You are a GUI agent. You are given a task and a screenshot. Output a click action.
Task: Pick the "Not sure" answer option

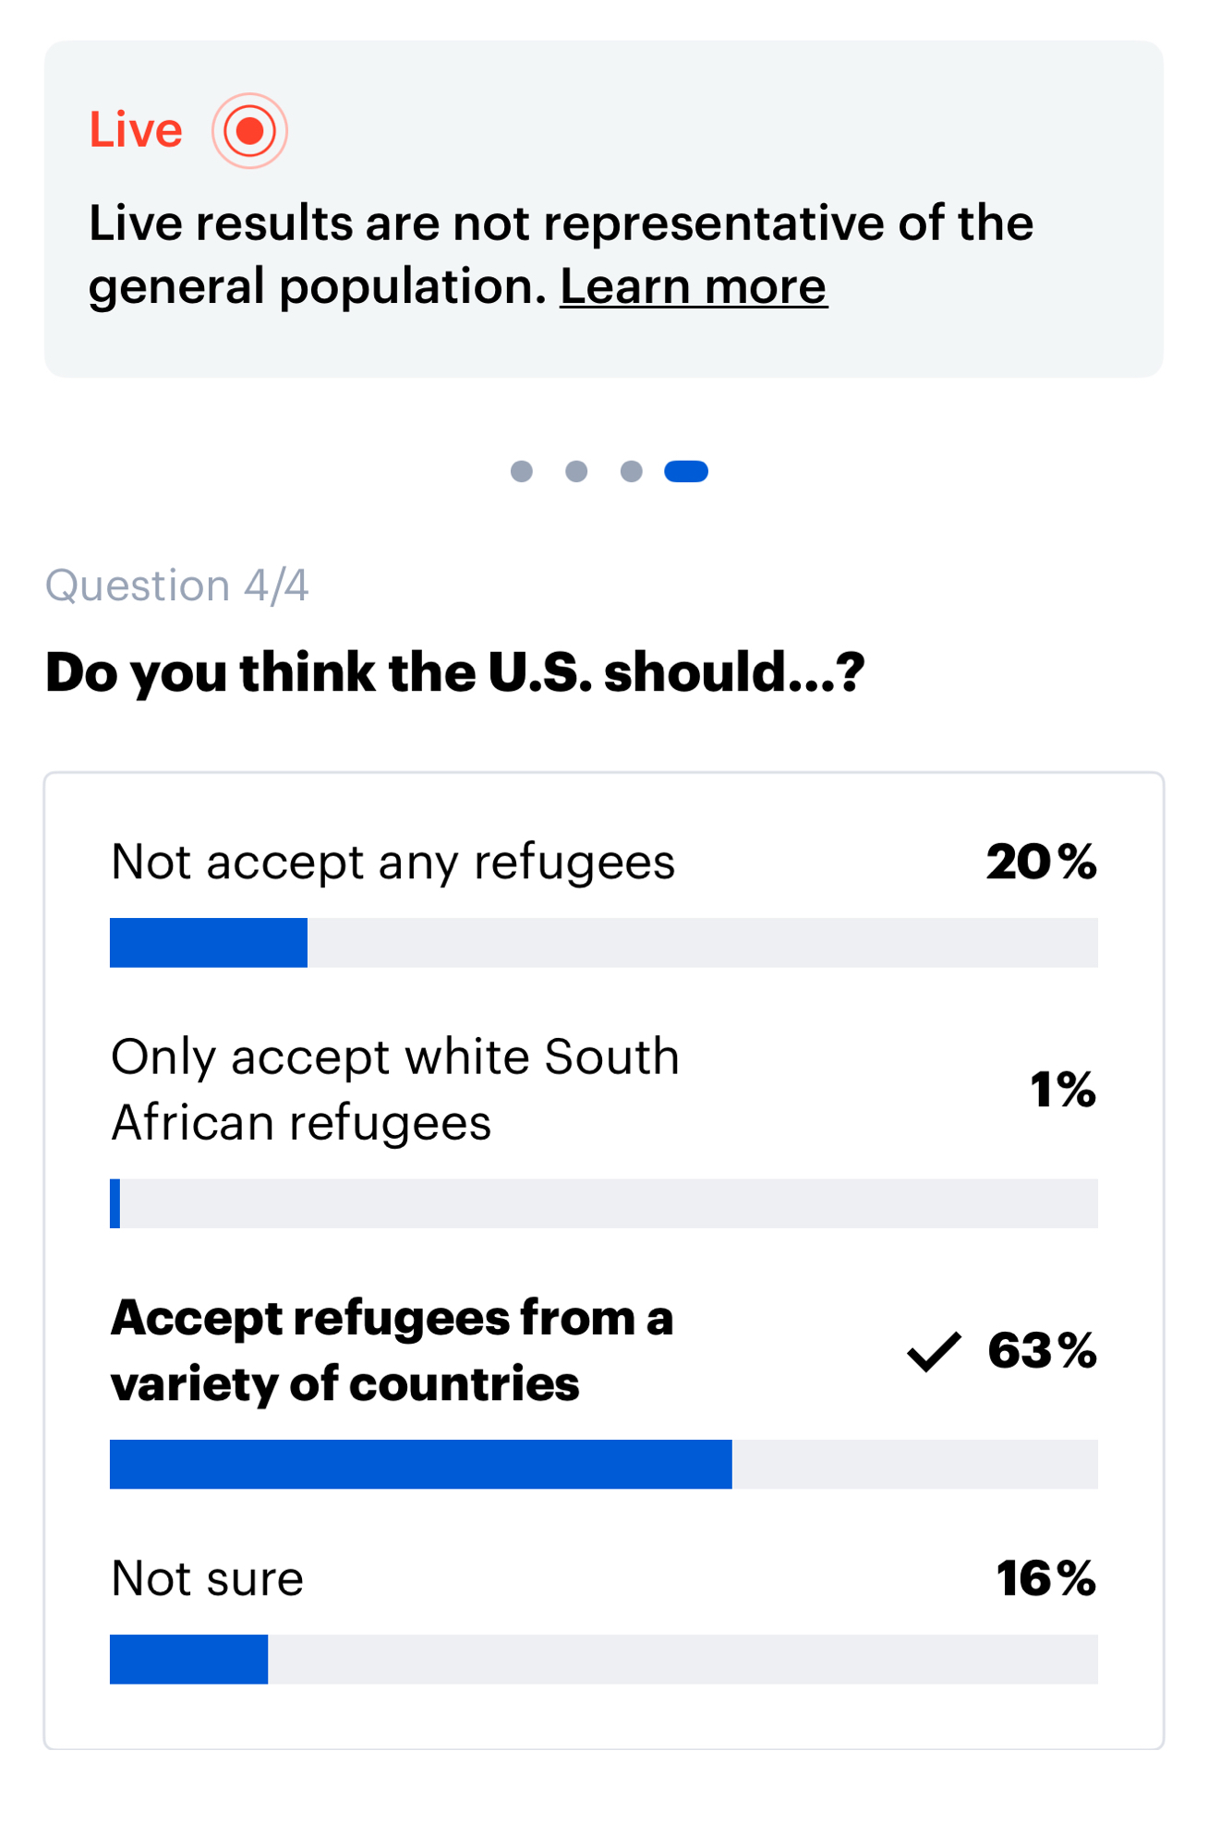(x=207, y=1578)
